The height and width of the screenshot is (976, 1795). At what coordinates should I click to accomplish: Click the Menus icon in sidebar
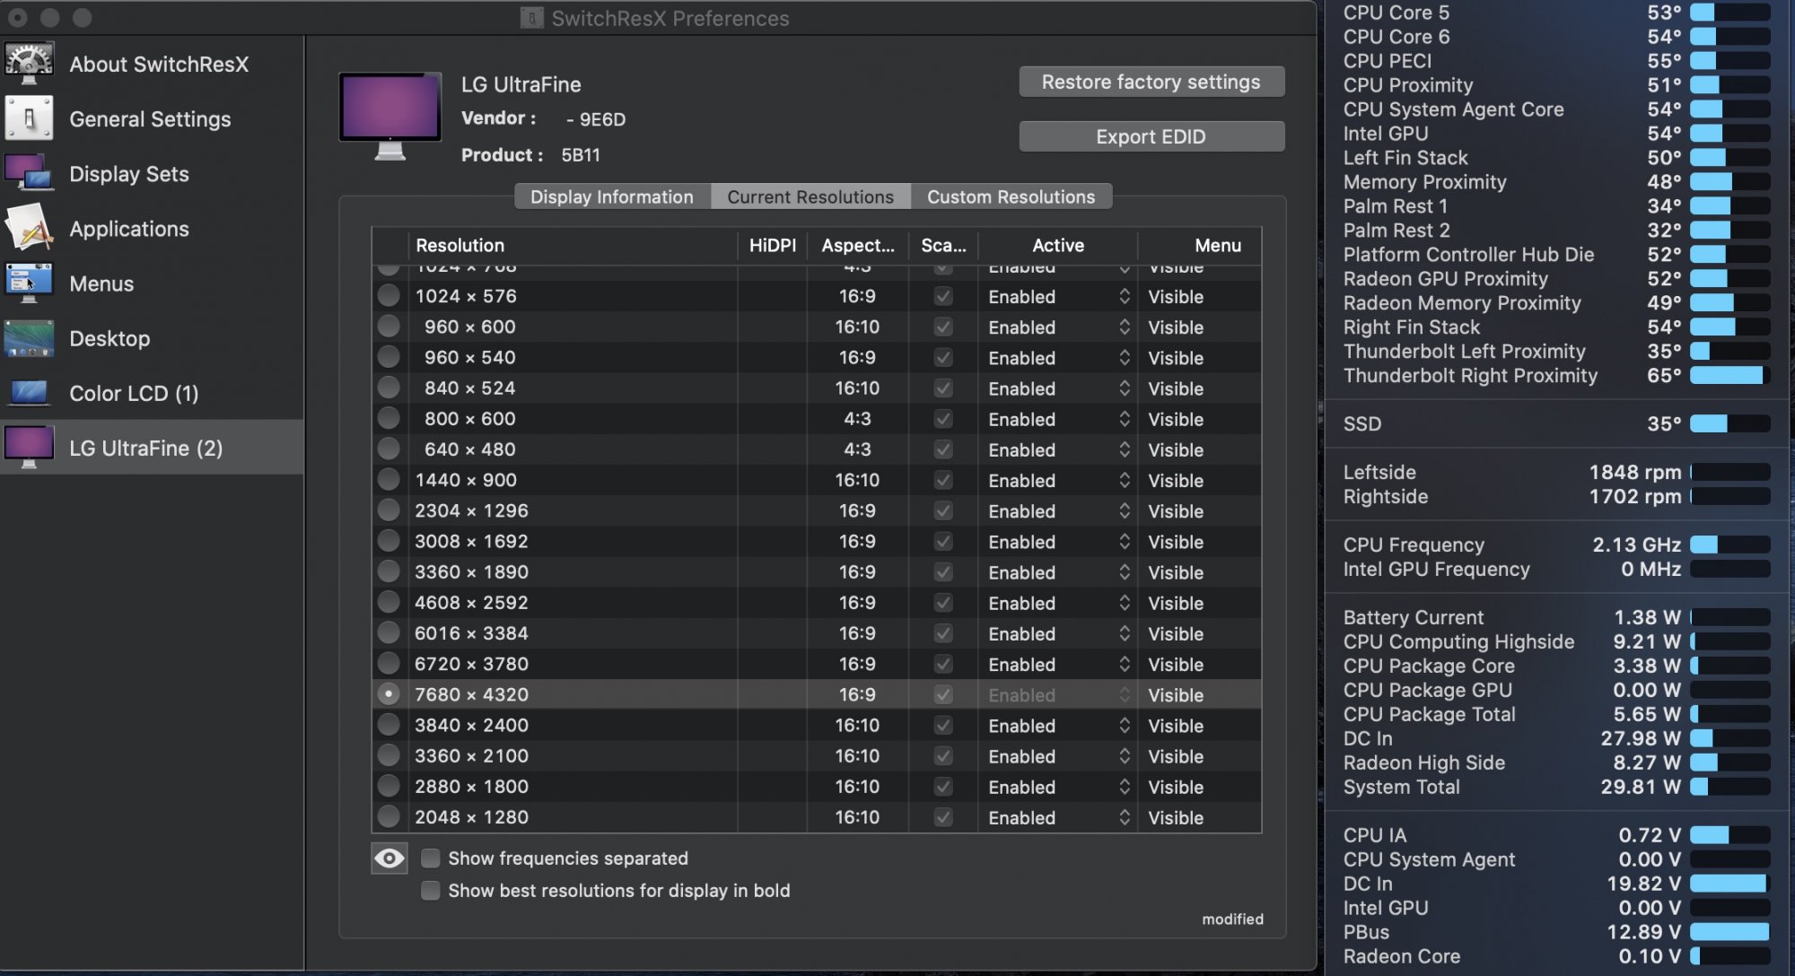tap(29, 283)
